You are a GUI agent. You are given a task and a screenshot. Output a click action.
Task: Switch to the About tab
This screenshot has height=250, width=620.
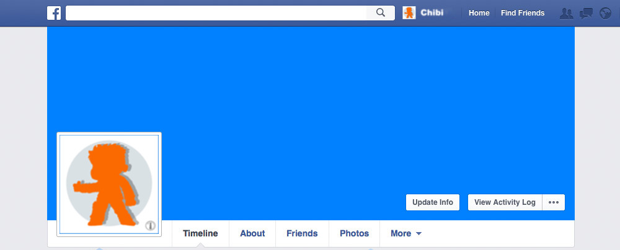pos(252,233)
